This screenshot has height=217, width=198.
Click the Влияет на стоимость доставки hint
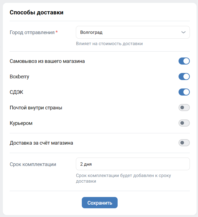pyautogui.click(x=109, y=44)
